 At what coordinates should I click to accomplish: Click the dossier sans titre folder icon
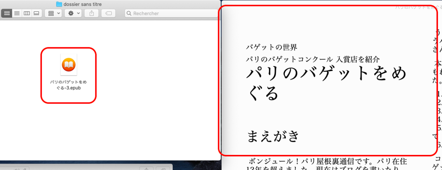pyautogui.click(x=59, y=4)
